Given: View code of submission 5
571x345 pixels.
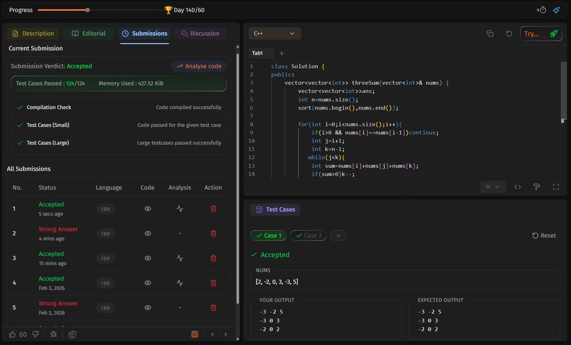Looking at the screenshot, I should pyautogui.click(x=148, y=307).
